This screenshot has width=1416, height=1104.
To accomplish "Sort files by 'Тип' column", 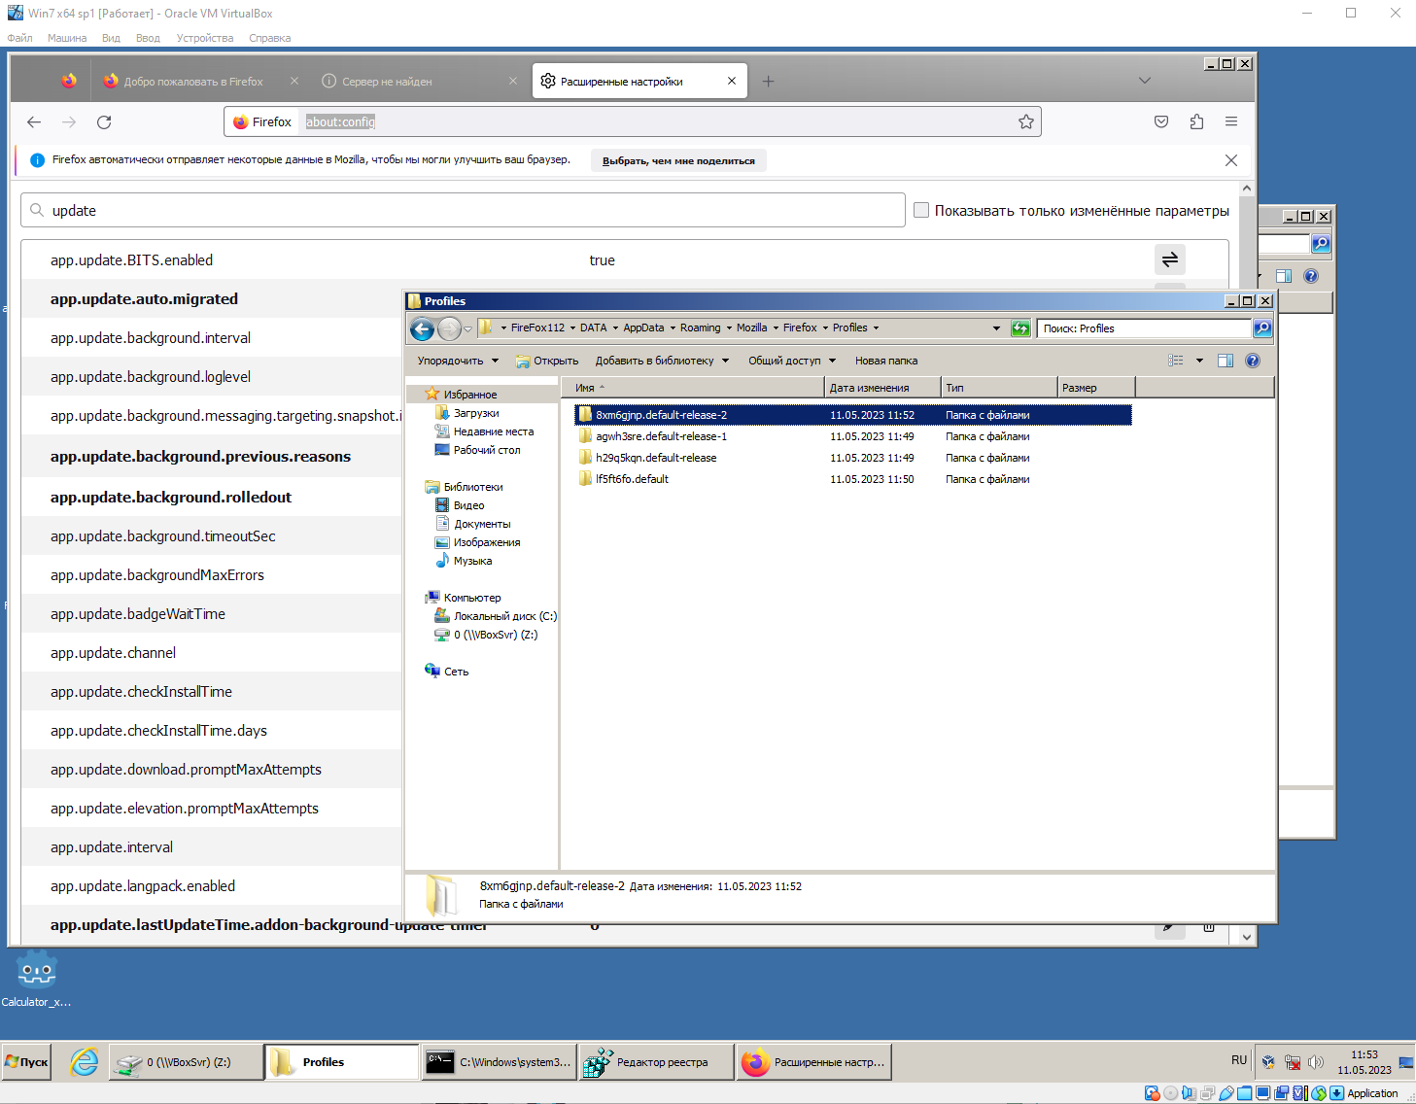I will point(999,388).
